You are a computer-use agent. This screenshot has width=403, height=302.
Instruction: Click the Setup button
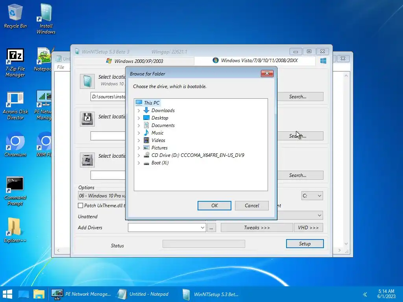[305, 244]
